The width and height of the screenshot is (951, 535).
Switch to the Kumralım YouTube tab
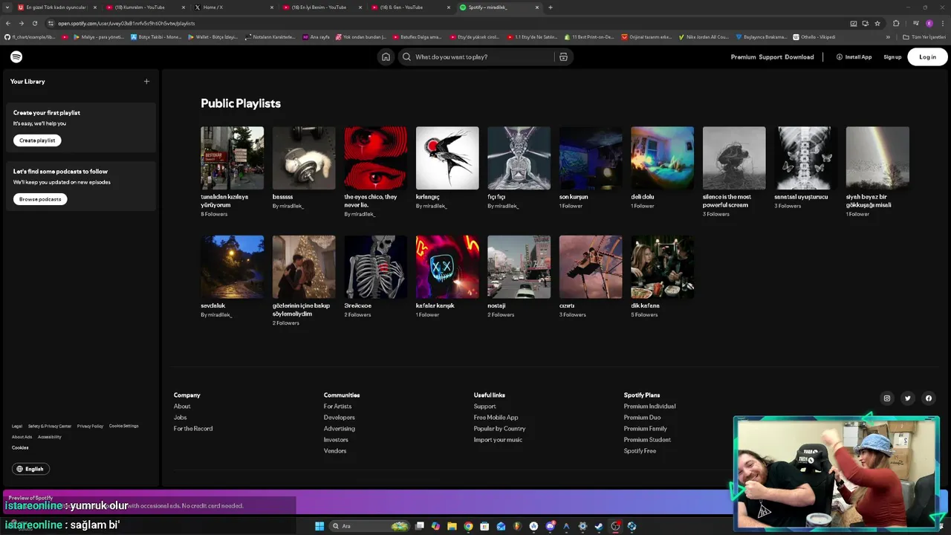[x=145, y=7]
